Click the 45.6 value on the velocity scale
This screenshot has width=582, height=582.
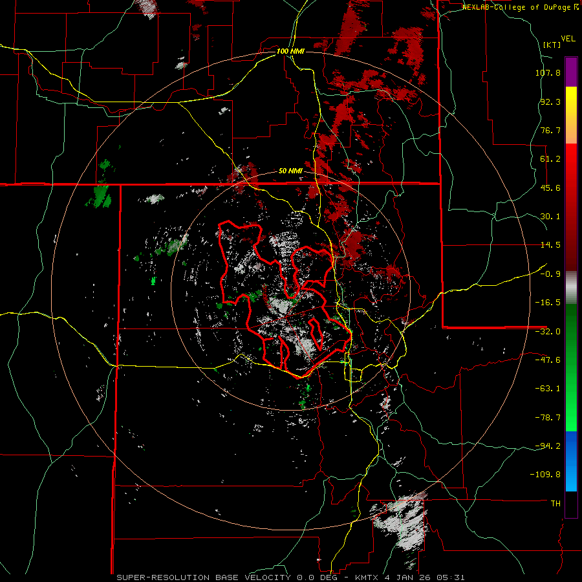pos(550,188)
